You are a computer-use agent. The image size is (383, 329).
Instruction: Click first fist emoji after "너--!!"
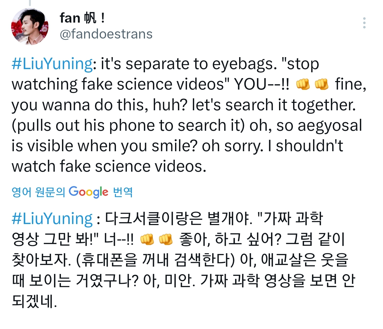coord(147,239)
